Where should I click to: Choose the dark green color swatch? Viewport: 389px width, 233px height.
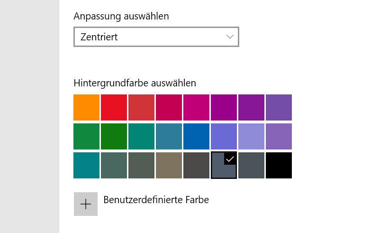click(114, 137)
